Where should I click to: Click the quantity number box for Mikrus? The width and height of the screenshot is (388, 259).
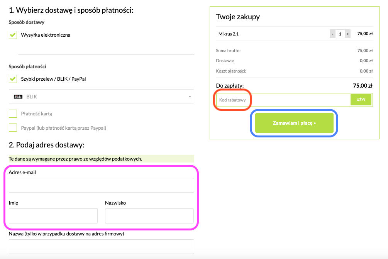point(340,34)
